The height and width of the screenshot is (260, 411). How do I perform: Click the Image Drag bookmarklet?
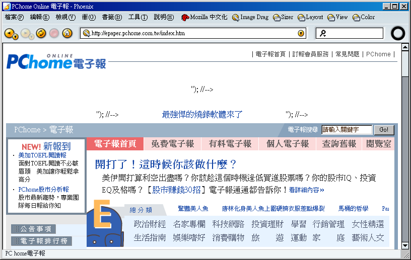pyautogui.click(x=250, y=17)
